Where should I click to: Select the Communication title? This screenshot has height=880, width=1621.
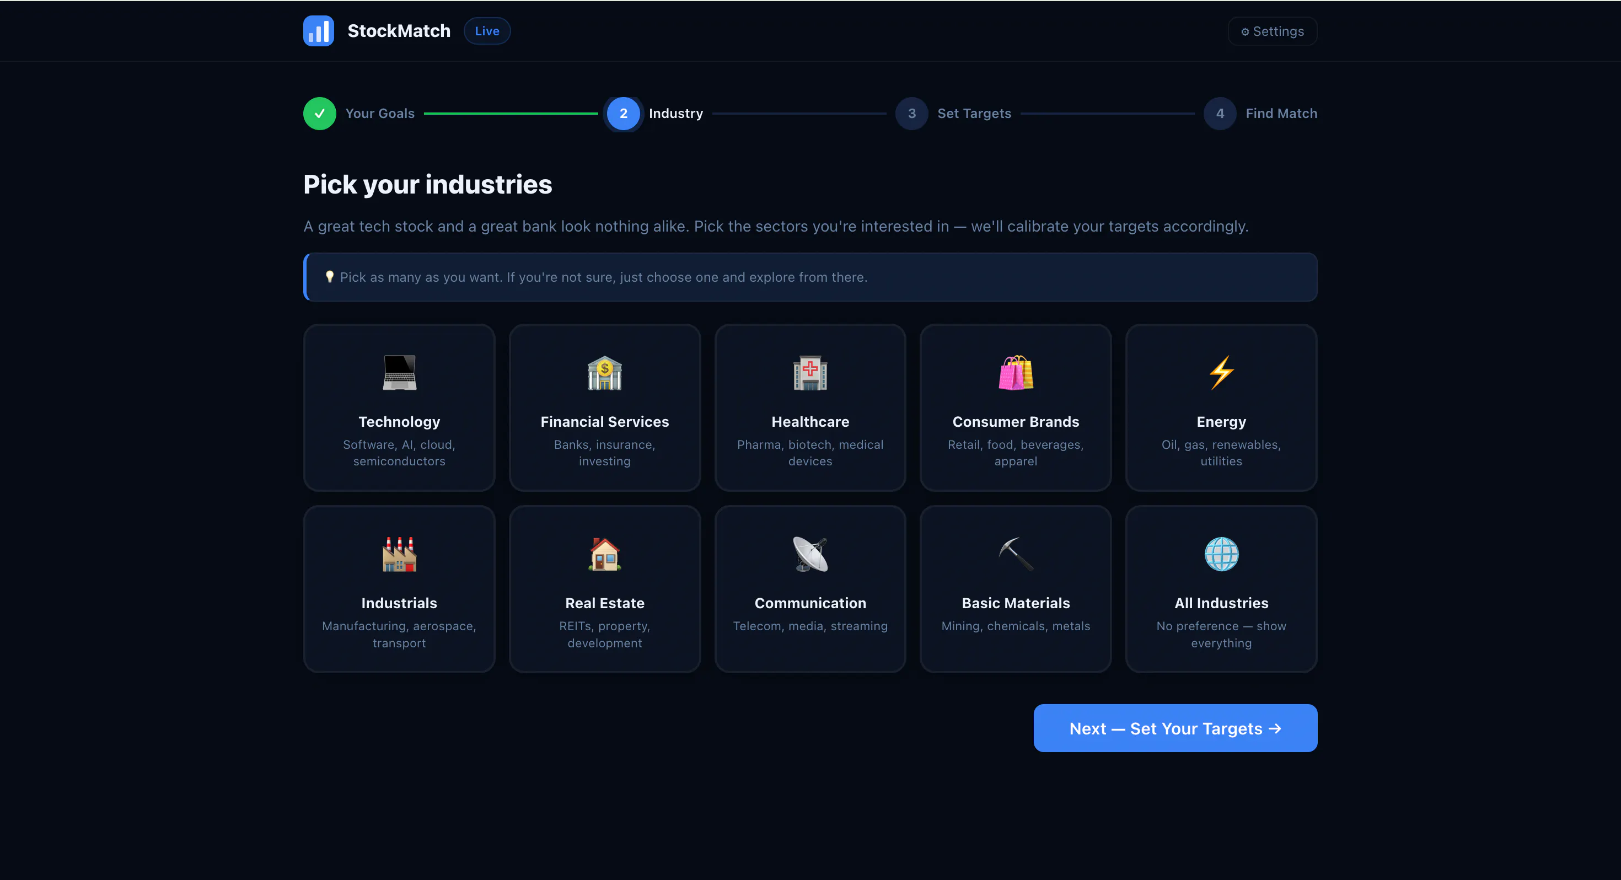[810, 603]
